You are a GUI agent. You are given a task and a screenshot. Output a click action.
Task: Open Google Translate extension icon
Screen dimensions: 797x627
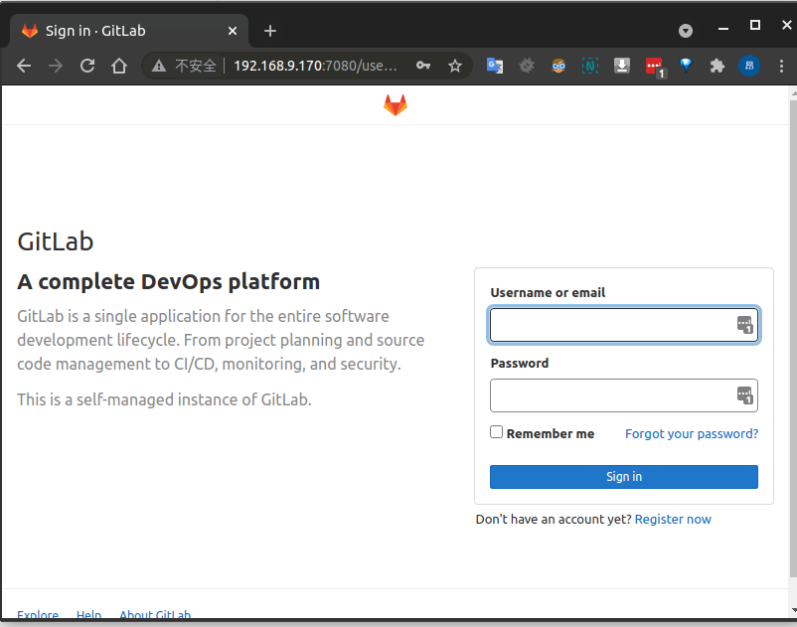click(494, 66)
